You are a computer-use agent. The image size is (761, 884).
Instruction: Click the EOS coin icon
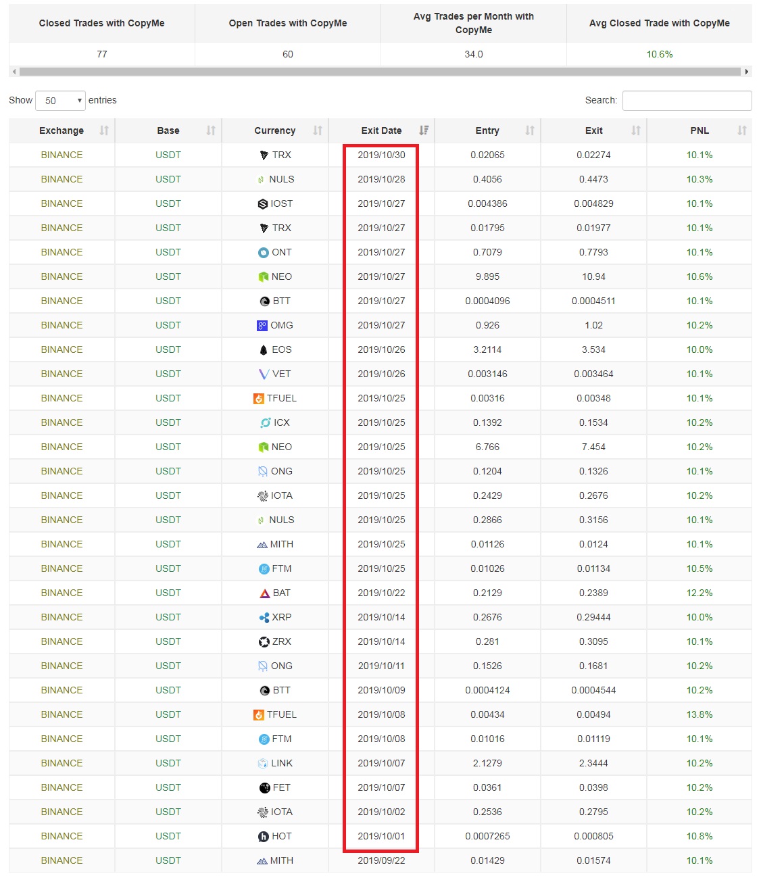point(264,350)
